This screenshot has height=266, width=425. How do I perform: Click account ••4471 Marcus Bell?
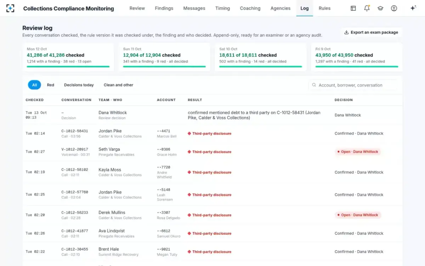coord(167,134)
